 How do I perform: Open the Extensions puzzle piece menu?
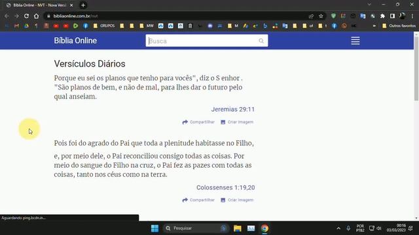pos(382,16)
